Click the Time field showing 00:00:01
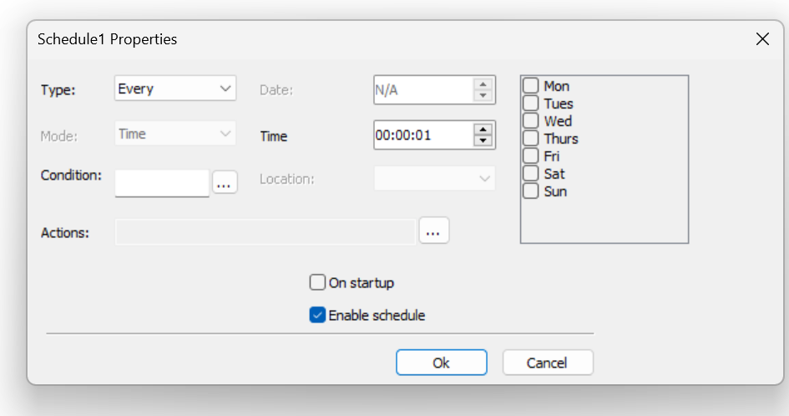The height and width of the screenshot is (416, 789). pos(422,135)
